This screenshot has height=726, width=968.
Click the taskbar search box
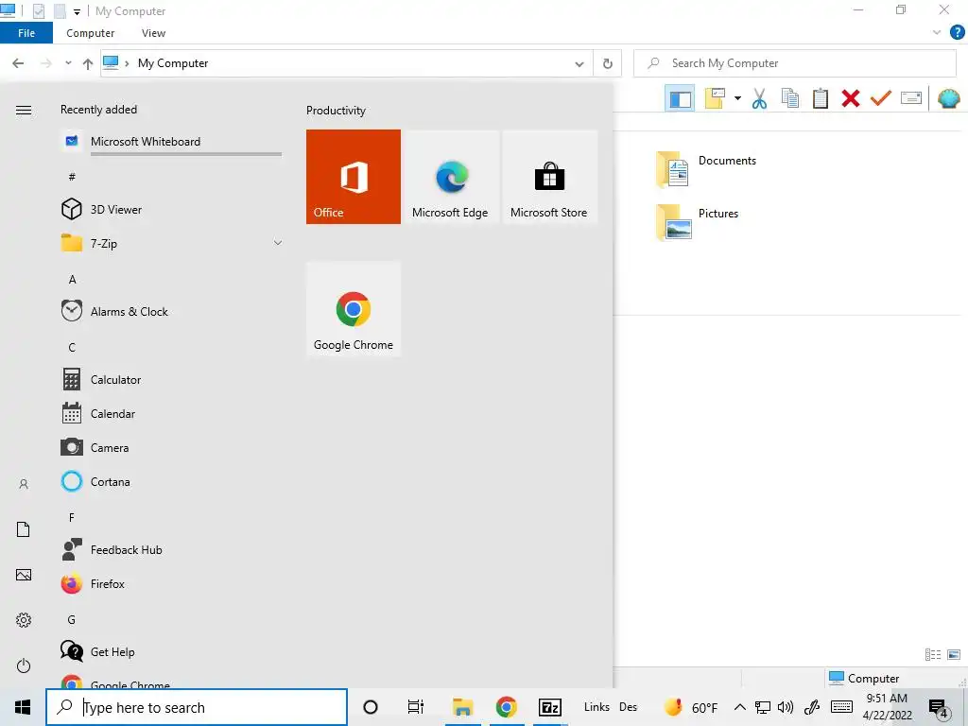[197, 707]
